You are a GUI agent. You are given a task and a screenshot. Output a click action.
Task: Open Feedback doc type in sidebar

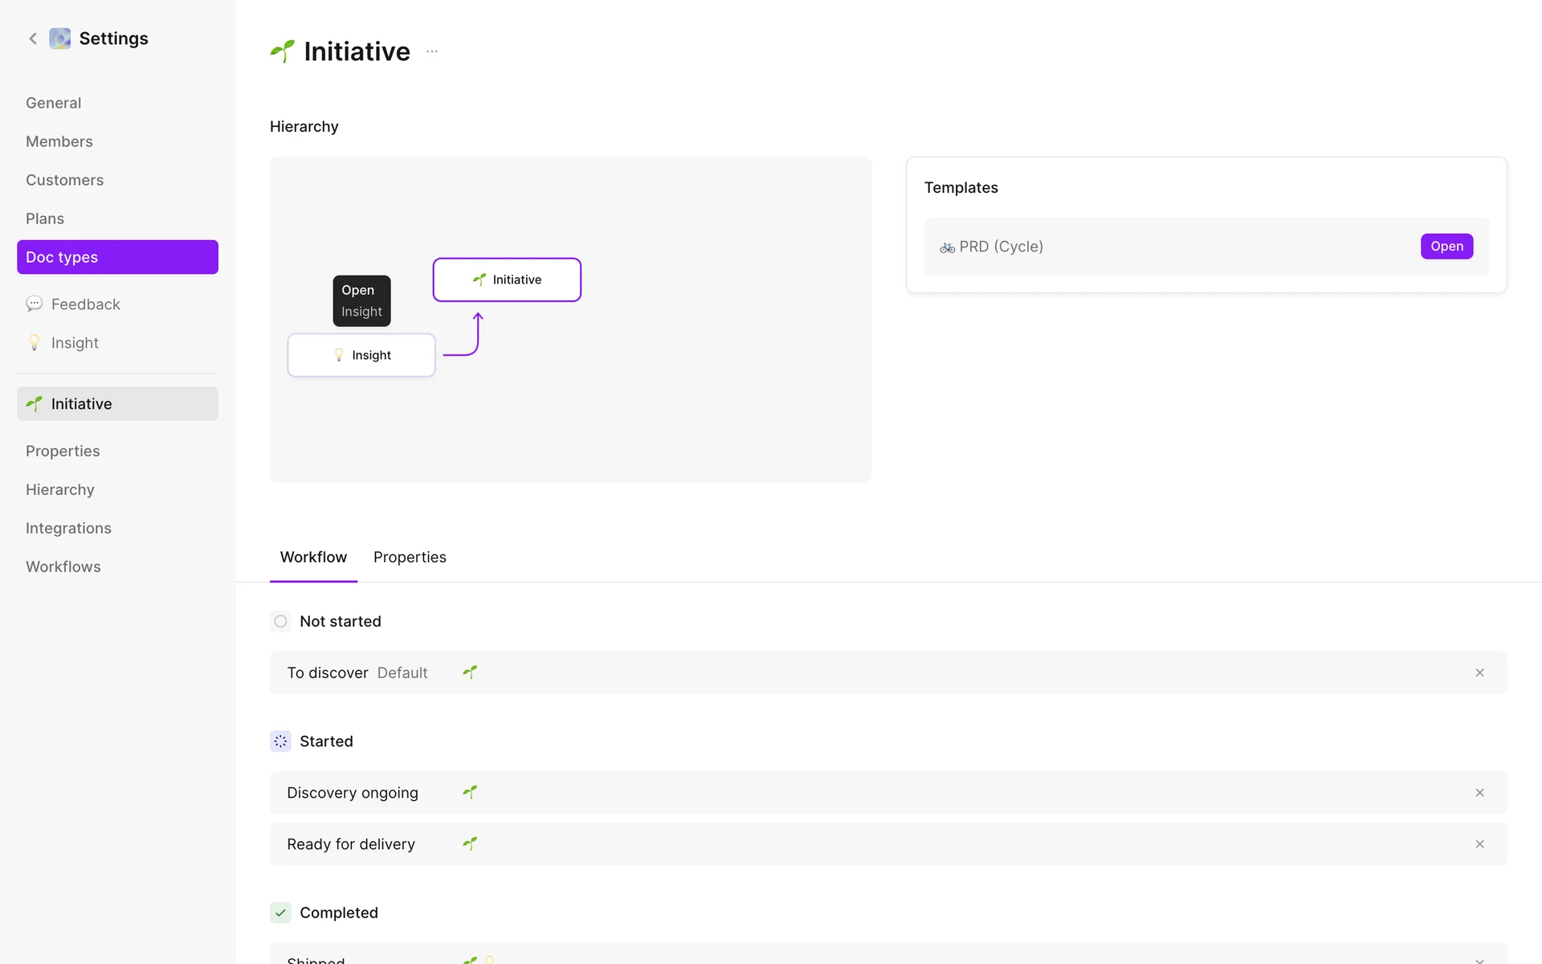[85, 304]
